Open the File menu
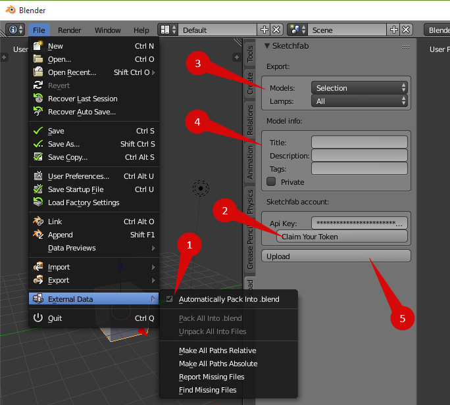Image resolution: width=450 pixels, height=405 pixels. point(39,30)
